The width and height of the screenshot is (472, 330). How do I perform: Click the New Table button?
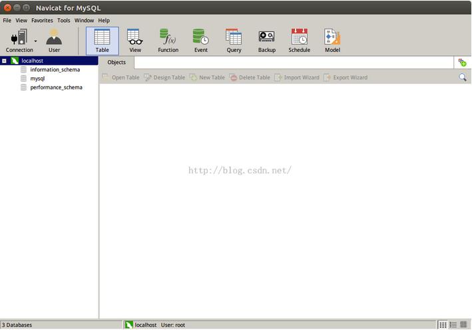pos(207,77)
